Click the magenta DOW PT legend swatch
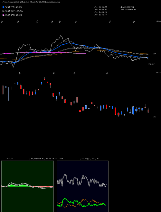This screenshot has height=212, width=161. [3, 15]
